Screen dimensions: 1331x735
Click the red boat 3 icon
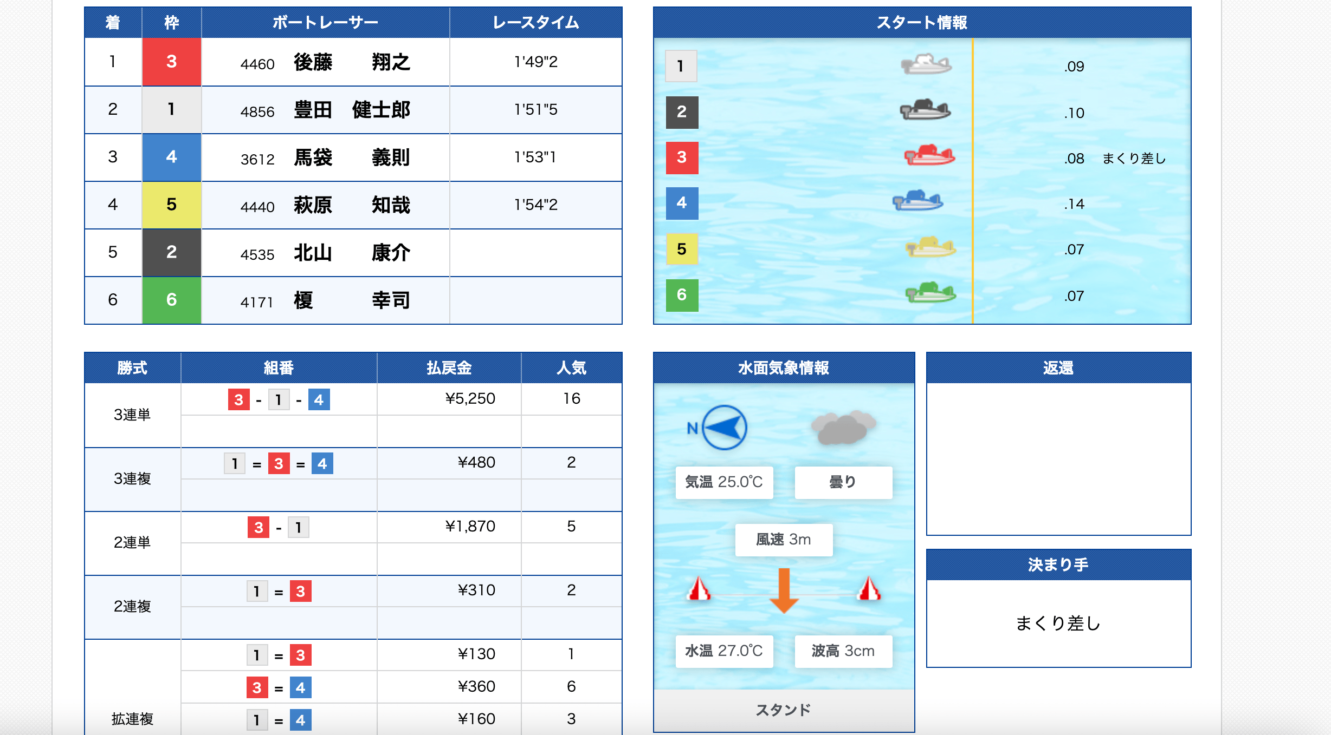point(929,156)
